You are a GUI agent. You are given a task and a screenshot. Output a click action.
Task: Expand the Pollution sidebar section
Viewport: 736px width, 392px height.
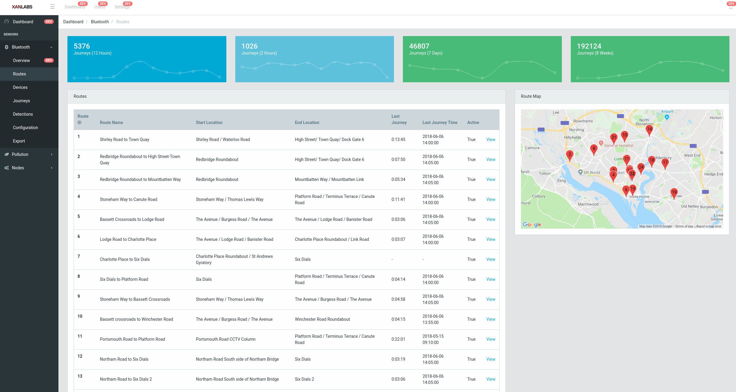(x=52, y=154)
